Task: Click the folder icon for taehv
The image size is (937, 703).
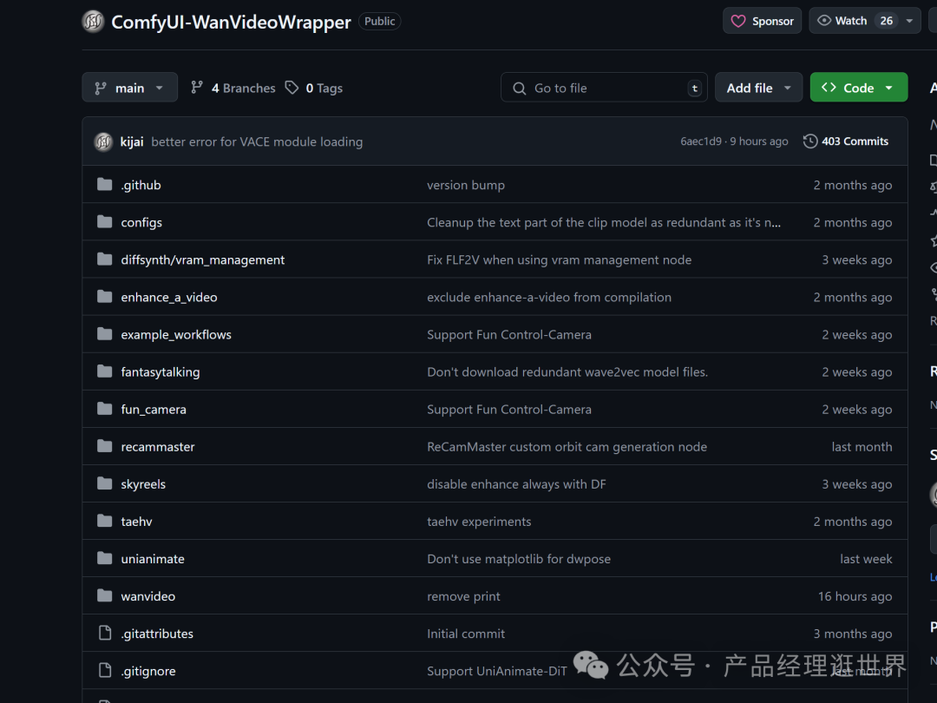Action: 105,521
